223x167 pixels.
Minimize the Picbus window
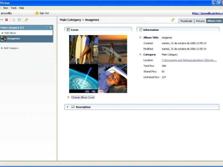214,3
